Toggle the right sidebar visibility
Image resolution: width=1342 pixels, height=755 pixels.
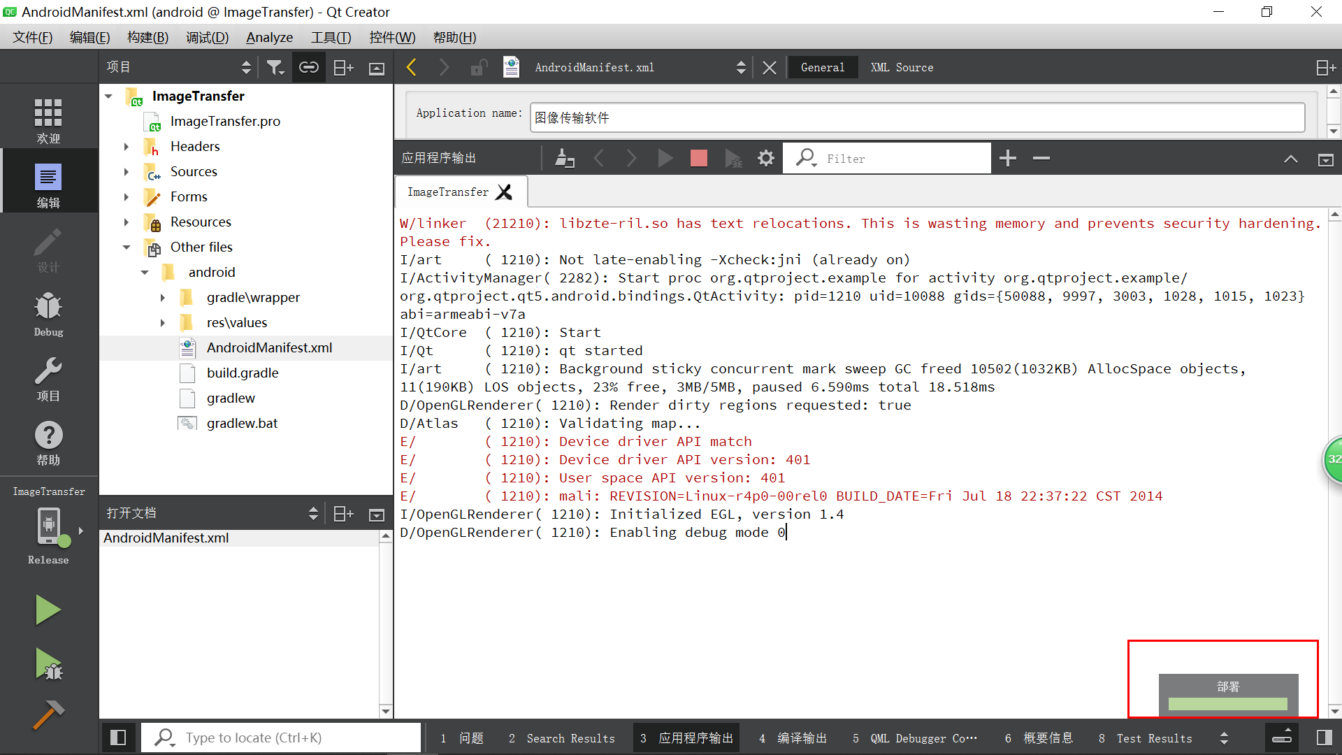1324,738
